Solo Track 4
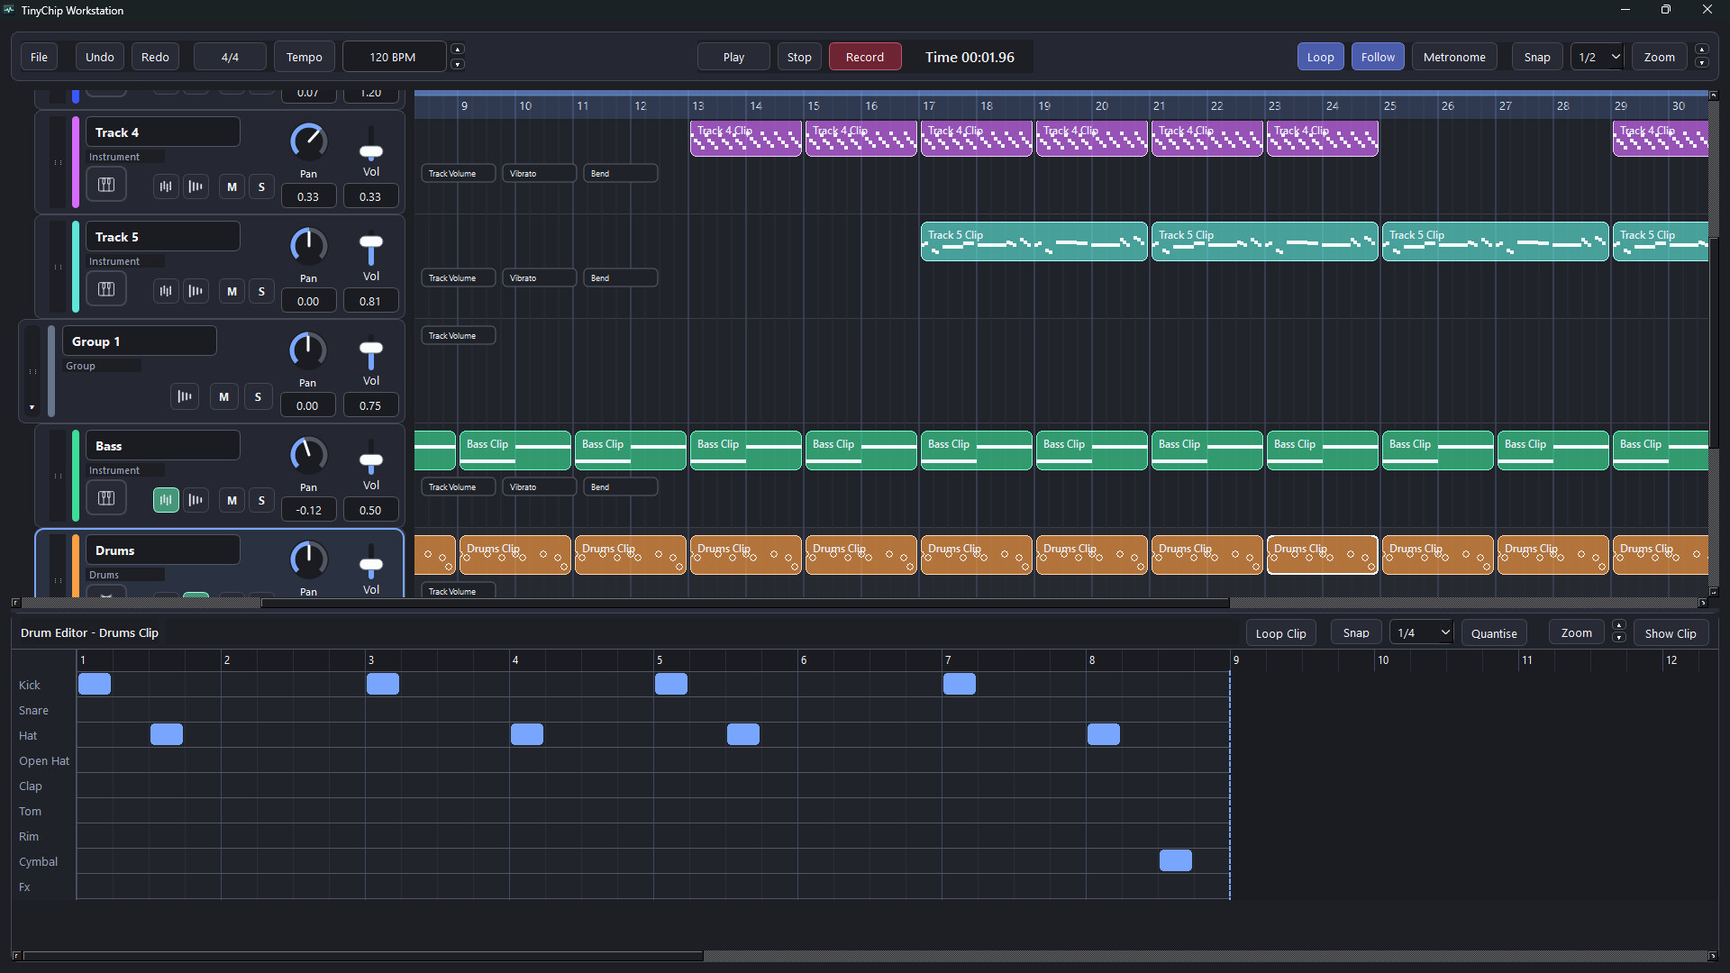The width and height of the screenshot is (1730, 973). 262,186
